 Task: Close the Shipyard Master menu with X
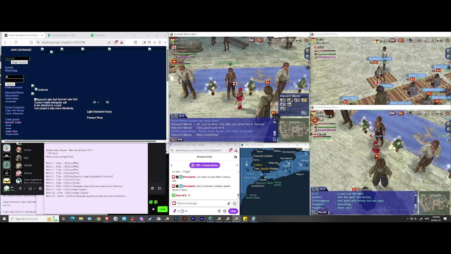[304, 113]
